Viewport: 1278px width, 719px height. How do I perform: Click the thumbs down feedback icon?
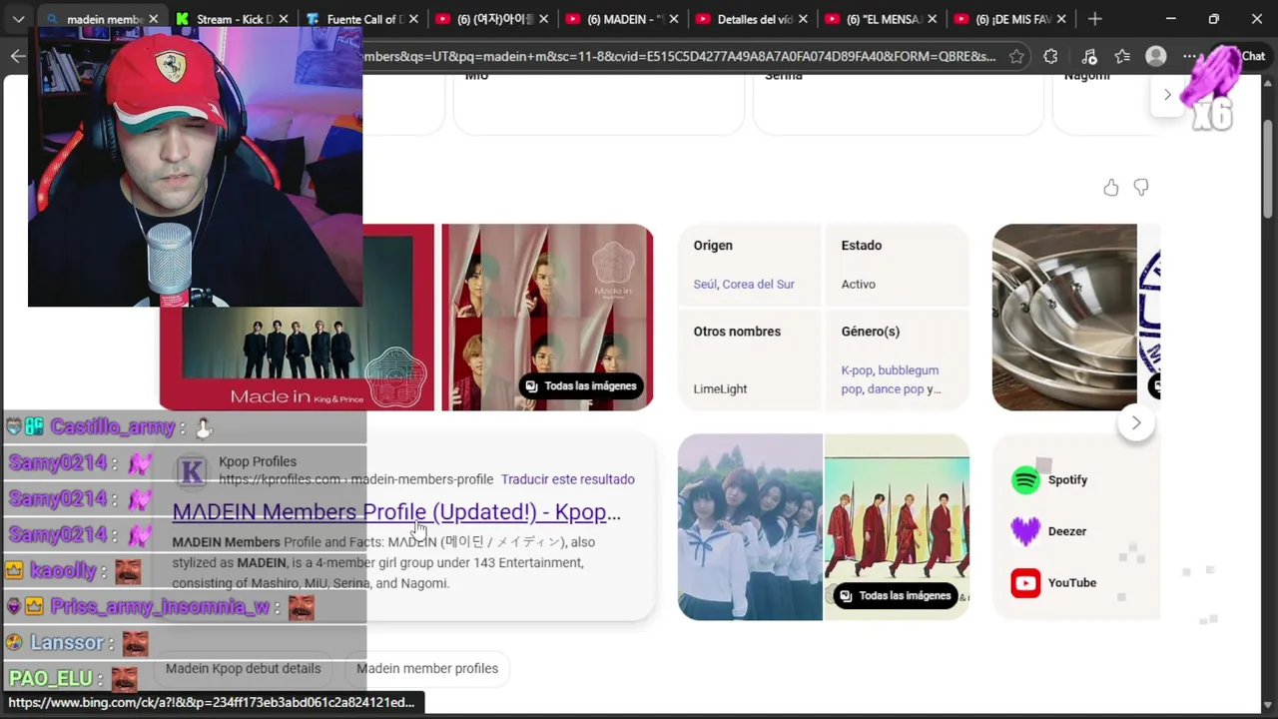pos(1141,188)
